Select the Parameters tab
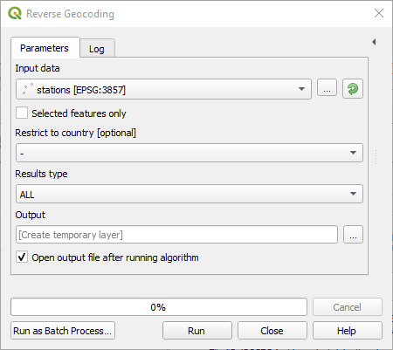 (x=45, y=48)
